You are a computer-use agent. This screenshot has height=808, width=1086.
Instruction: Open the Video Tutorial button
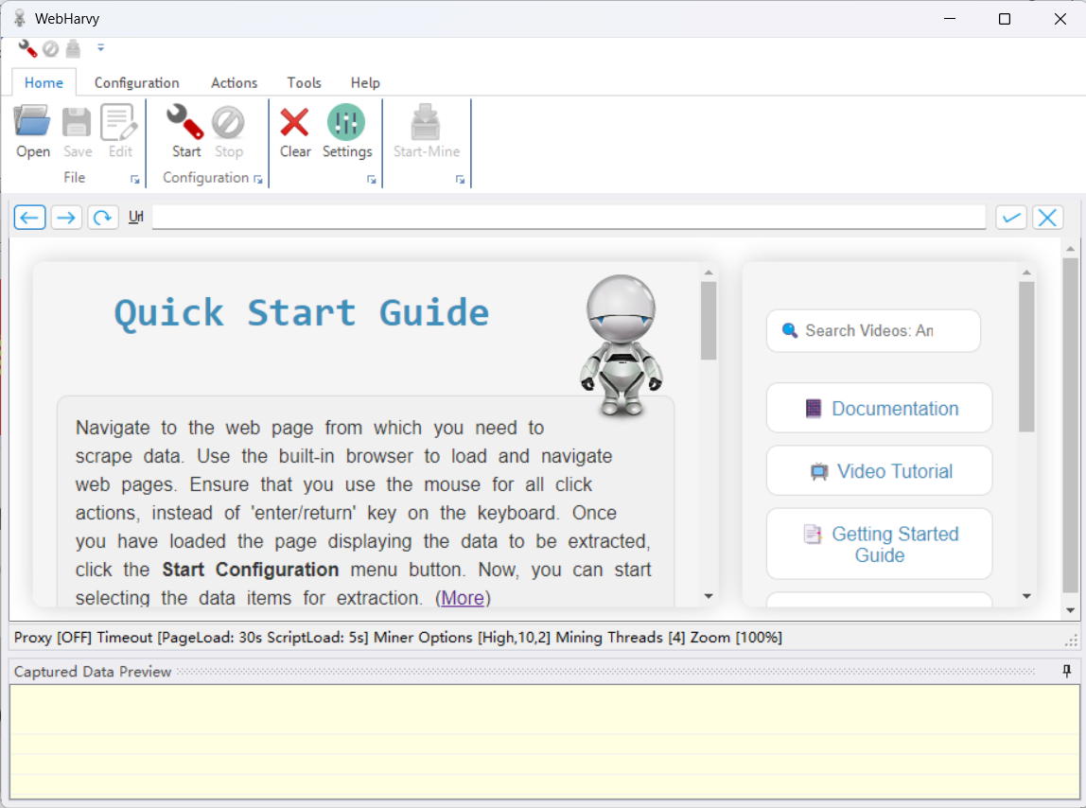[880, 471]
